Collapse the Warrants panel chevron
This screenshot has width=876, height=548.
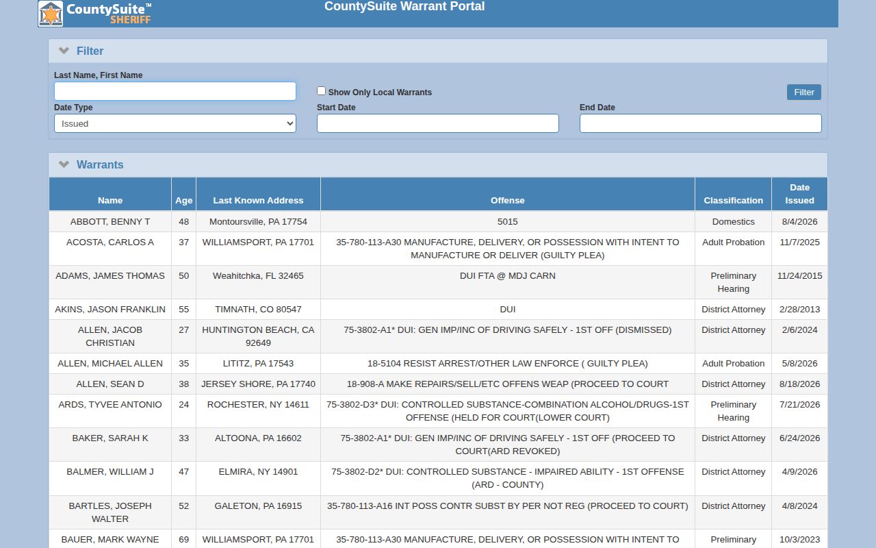(64, 164)
